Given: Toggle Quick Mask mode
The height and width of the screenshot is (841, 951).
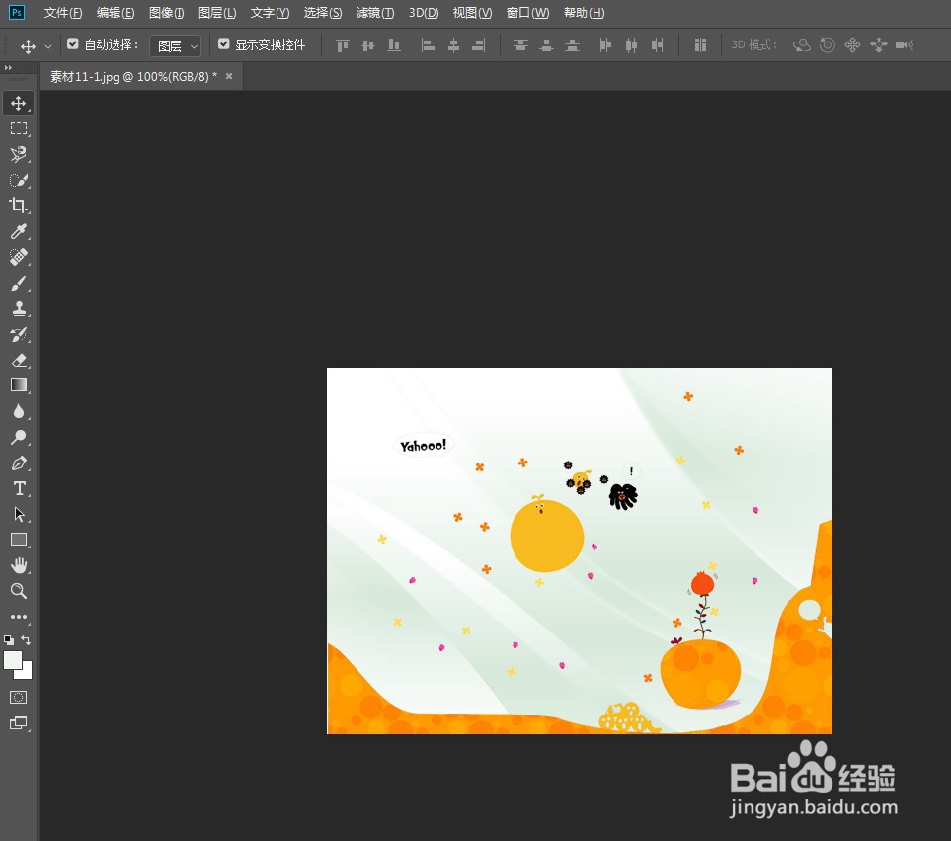Looking at the screenshot, I should coord(18,697).
